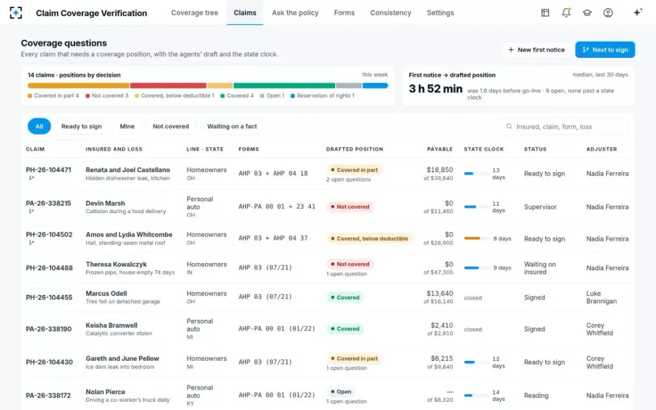This screenshot has height=410, width=656.
Task: Click adjuster Luke Brannigan
Action: [x=601, y=297]
